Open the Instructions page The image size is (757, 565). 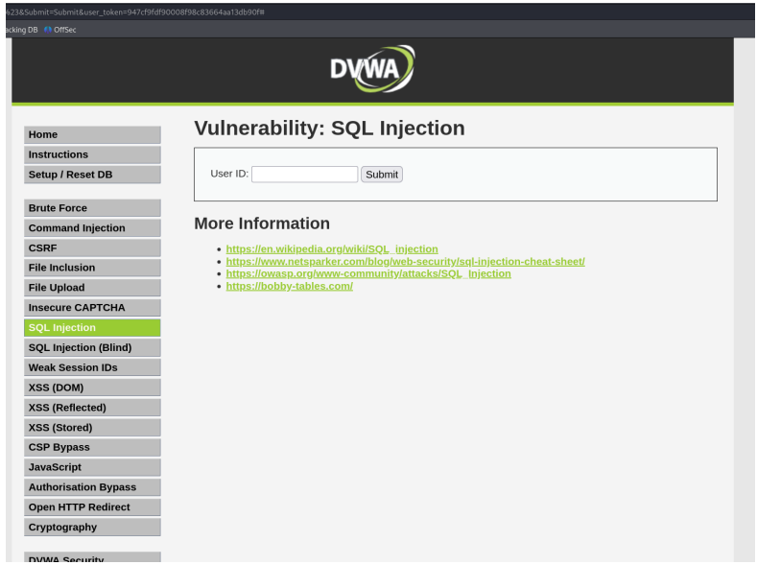point(92,155)
